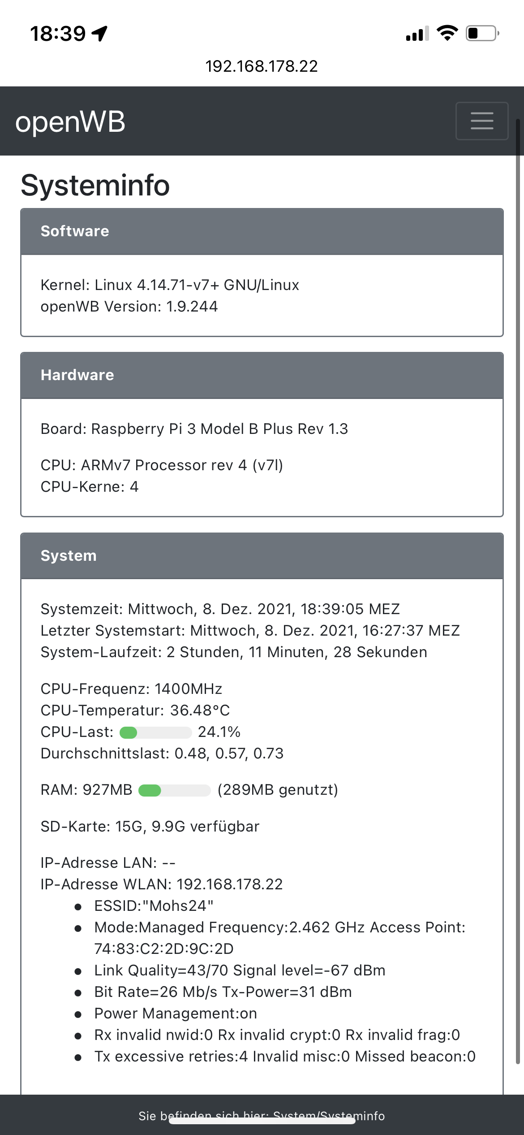
Task: Click the System card header
Action: [262, 556]
